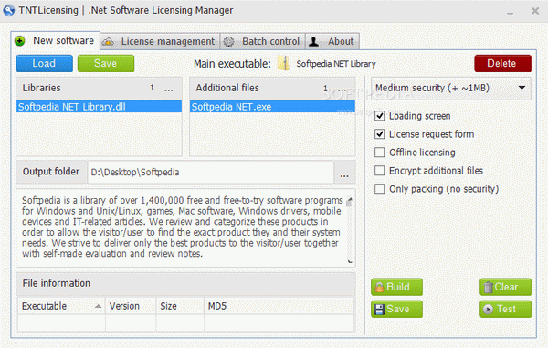Image resolution: width=548 pixels, height=348 pixels.
Task: Click the Output folder path field
Action: click(210, 172)
